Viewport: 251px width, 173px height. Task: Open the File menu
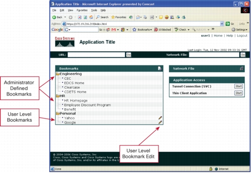point(54,10)
